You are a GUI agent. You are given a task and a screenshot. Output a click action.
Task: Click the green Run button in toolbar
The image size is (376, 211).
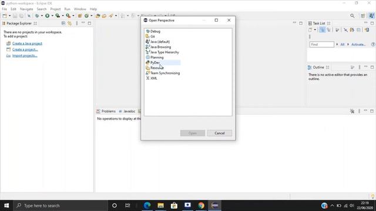click(47, 16)
